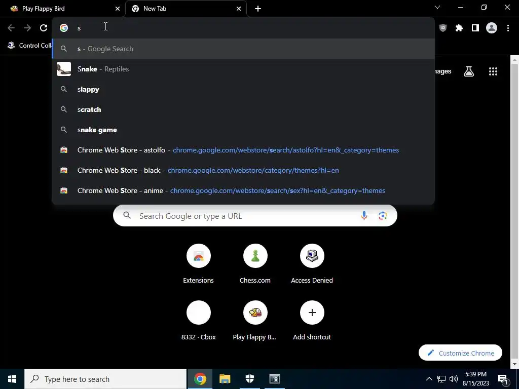Open the Extensions puzzle piece menu
This screenshot has height=389, width=519.
tap(459, 28)
